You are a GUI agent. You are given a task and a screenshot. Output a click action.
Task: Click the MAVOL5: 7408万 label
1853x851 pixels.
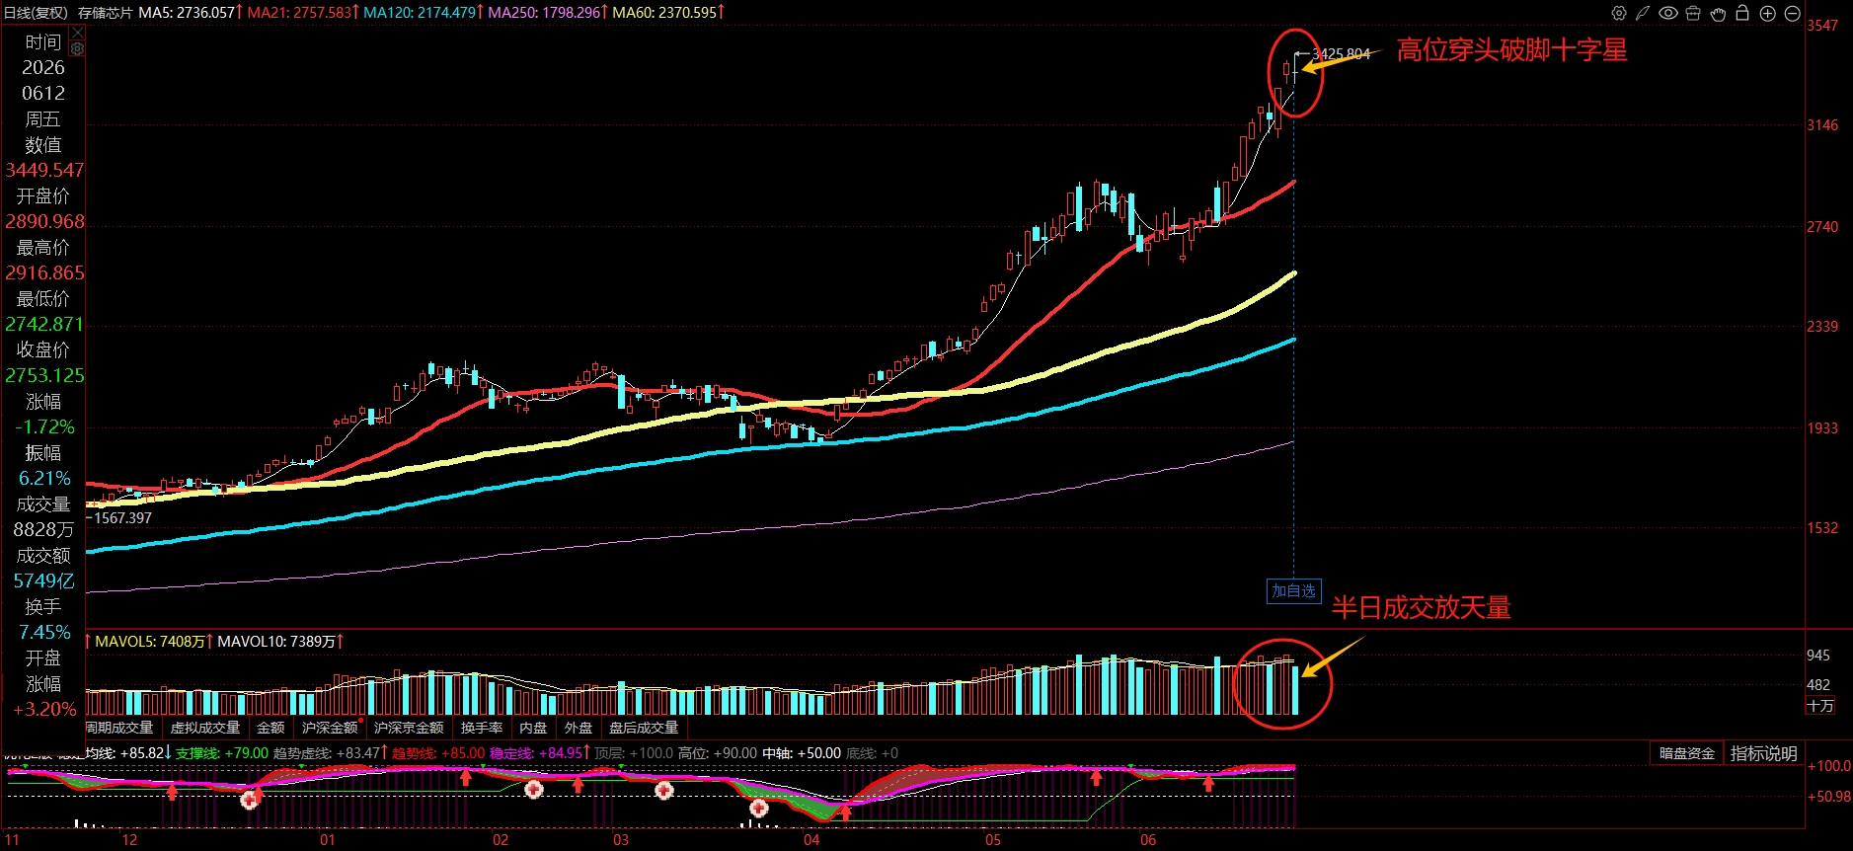[150, 642]
